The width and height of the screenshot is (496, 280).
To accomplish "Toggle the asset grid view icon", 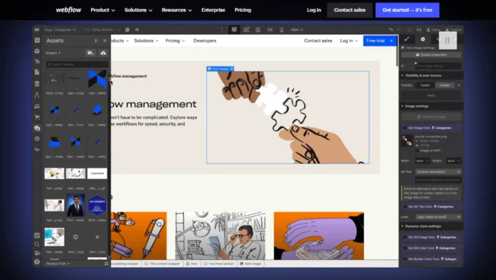I will coord(107,264).
